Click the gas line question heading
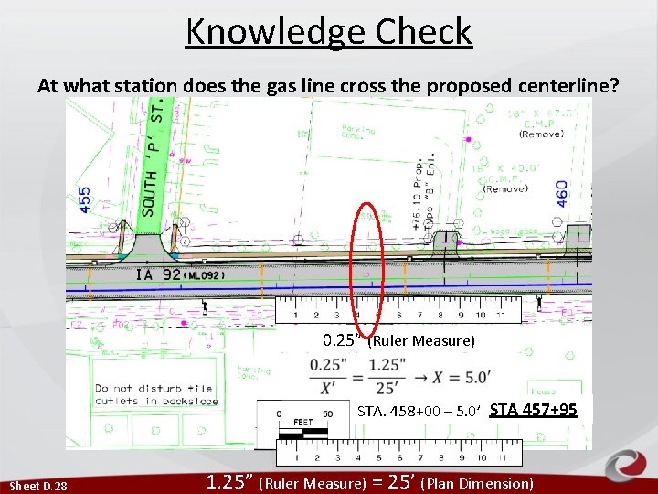658x494 pixels. pos(329,86)
